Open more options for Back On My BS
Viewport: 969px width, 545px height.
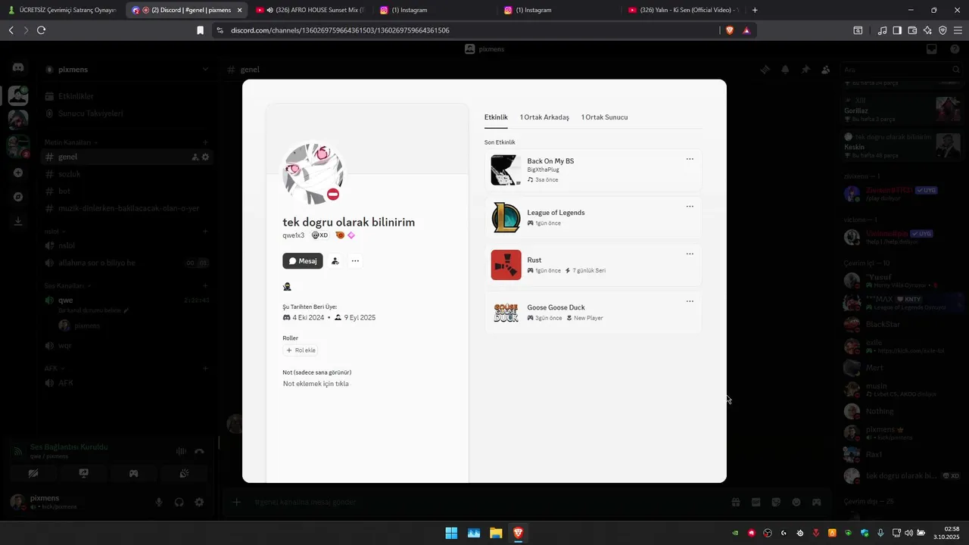click(690, 159)
